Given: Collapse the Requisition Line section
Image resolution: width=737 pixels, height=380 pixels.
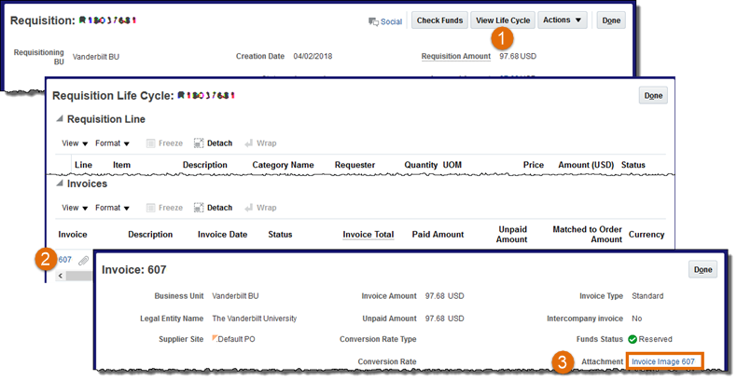Looking at the screenshot, I should 60,118.
